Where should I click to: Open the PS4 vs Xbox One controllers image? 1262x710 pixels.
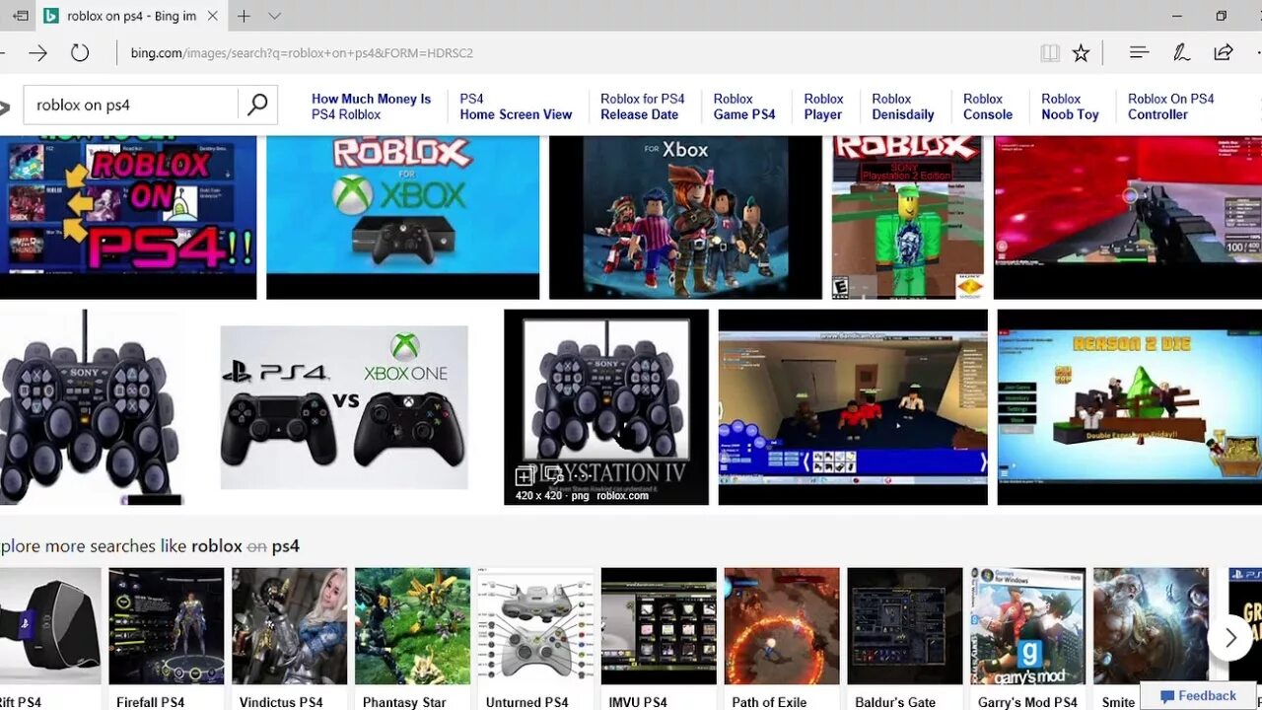pos(344,407)
